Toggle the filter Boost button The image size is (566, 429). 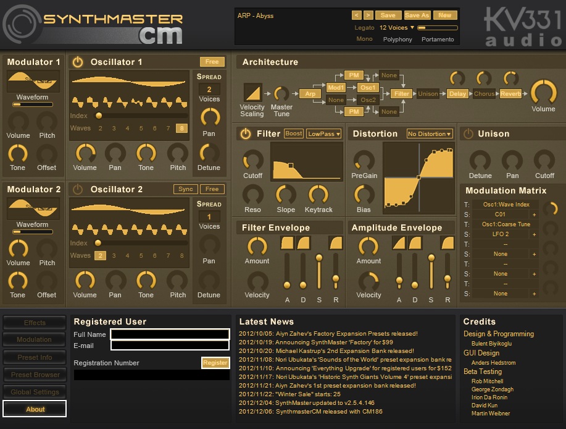(293, 134)
